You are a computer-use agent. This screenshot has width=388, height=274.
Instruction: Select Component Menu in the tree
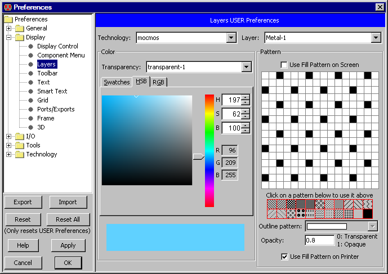pyautogui.click(x=61, y=55)
